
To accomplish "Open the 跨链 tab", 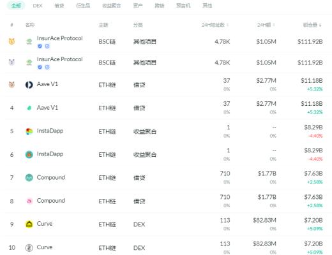I will [160, 6].
